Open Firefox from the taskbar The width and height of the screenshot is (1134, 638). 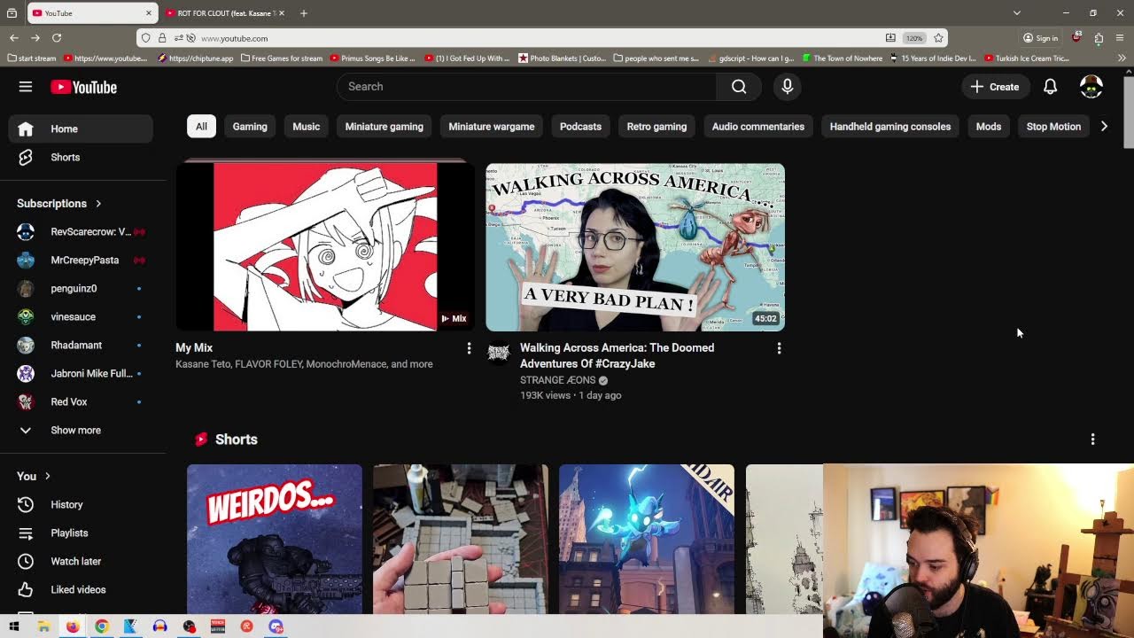pos(73,626)
